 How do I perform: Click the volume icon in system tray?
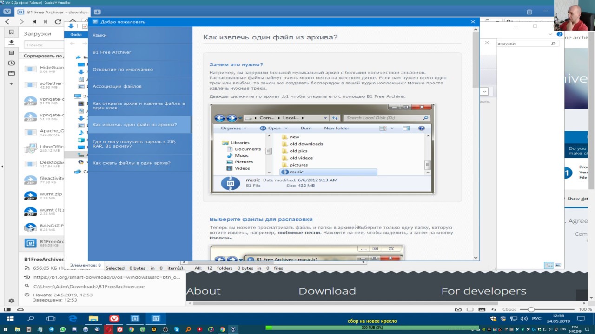[524, 319]
